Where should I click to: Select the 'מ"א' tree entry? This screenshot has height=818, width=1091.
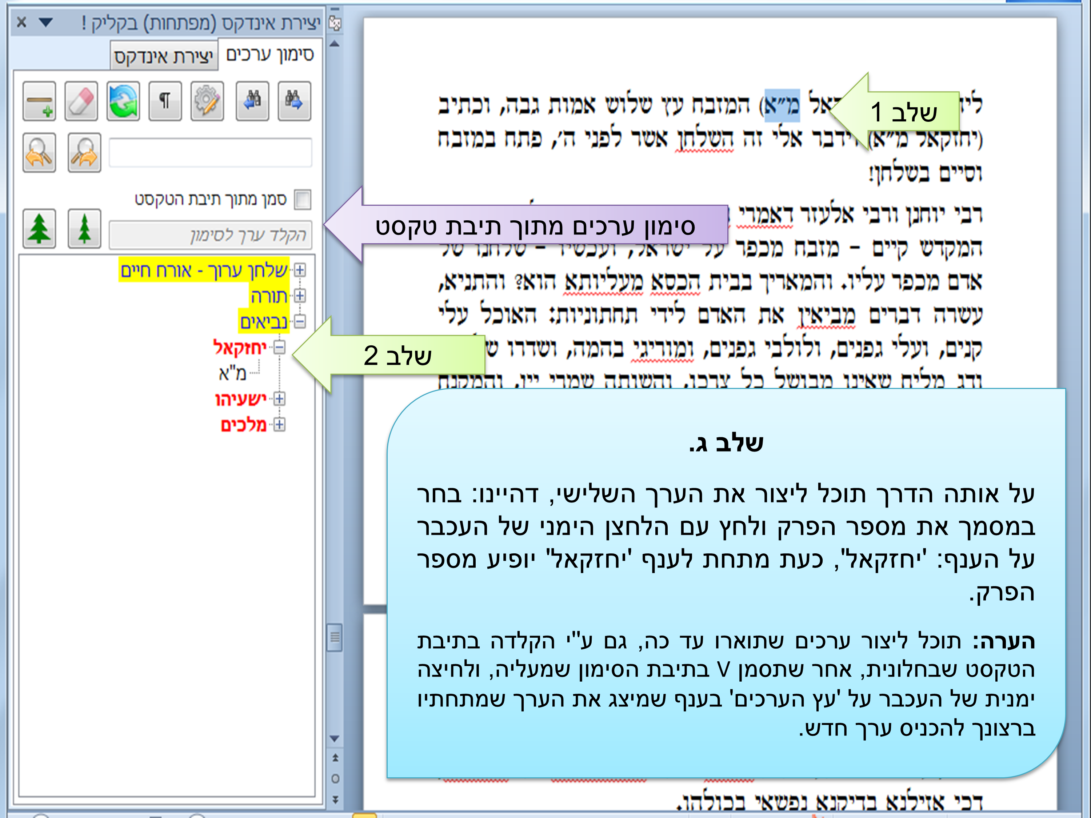[x=232, y=373]
